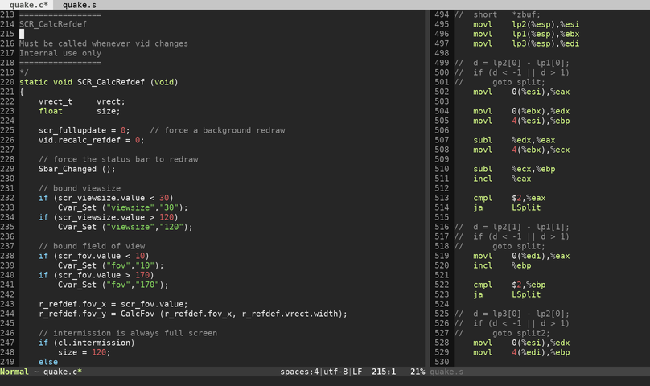Click the opening brace on line 221

(x=22, y=92)
